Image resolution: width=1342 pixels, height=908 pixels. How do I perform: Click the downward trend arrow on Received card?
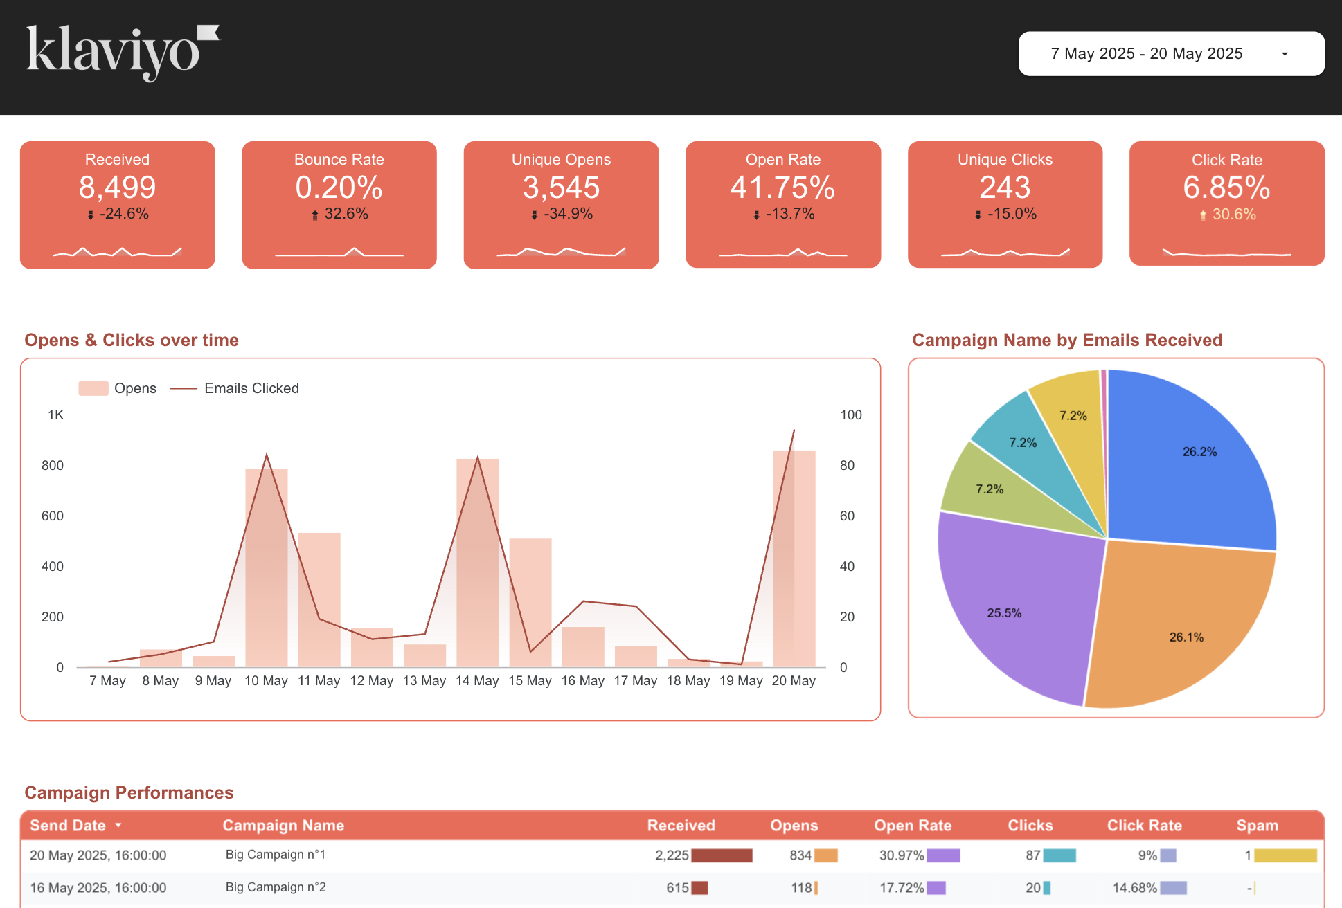tap(90, 214)
